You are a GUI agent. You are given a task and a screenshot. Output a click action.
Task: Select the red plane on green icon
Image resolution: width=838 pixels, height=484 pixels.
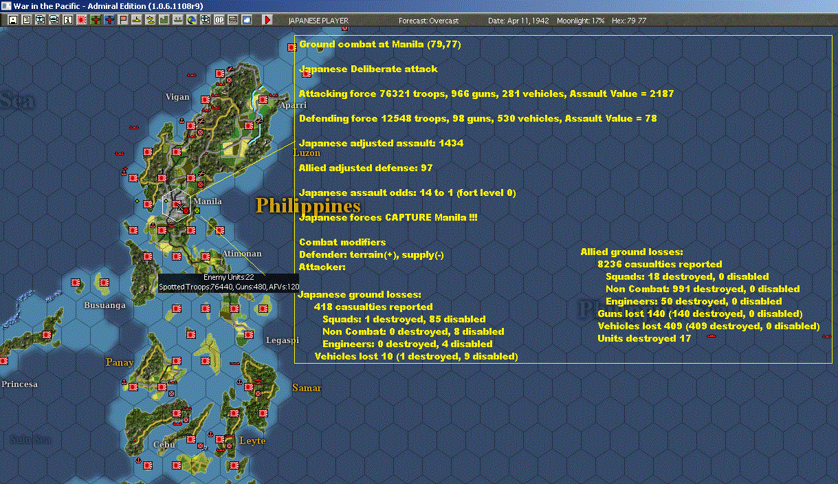click(x=96, y=20)
